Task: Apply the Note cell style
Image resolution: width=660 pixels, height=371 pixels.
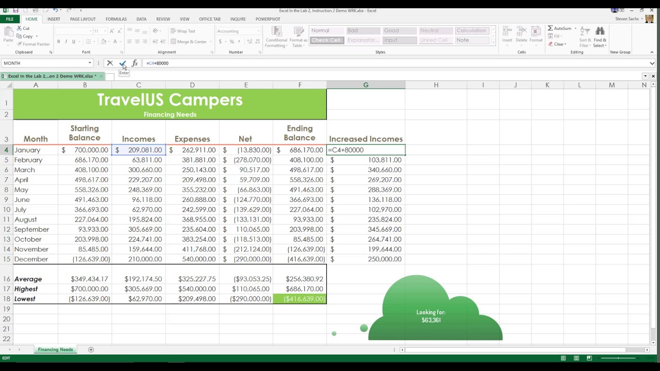Action: click(472, 40)
